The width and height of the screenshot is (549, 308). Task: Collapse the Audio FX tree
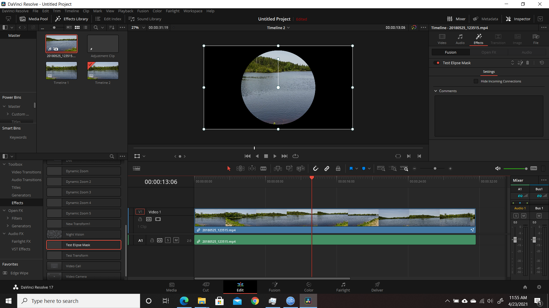click(4, 234)
